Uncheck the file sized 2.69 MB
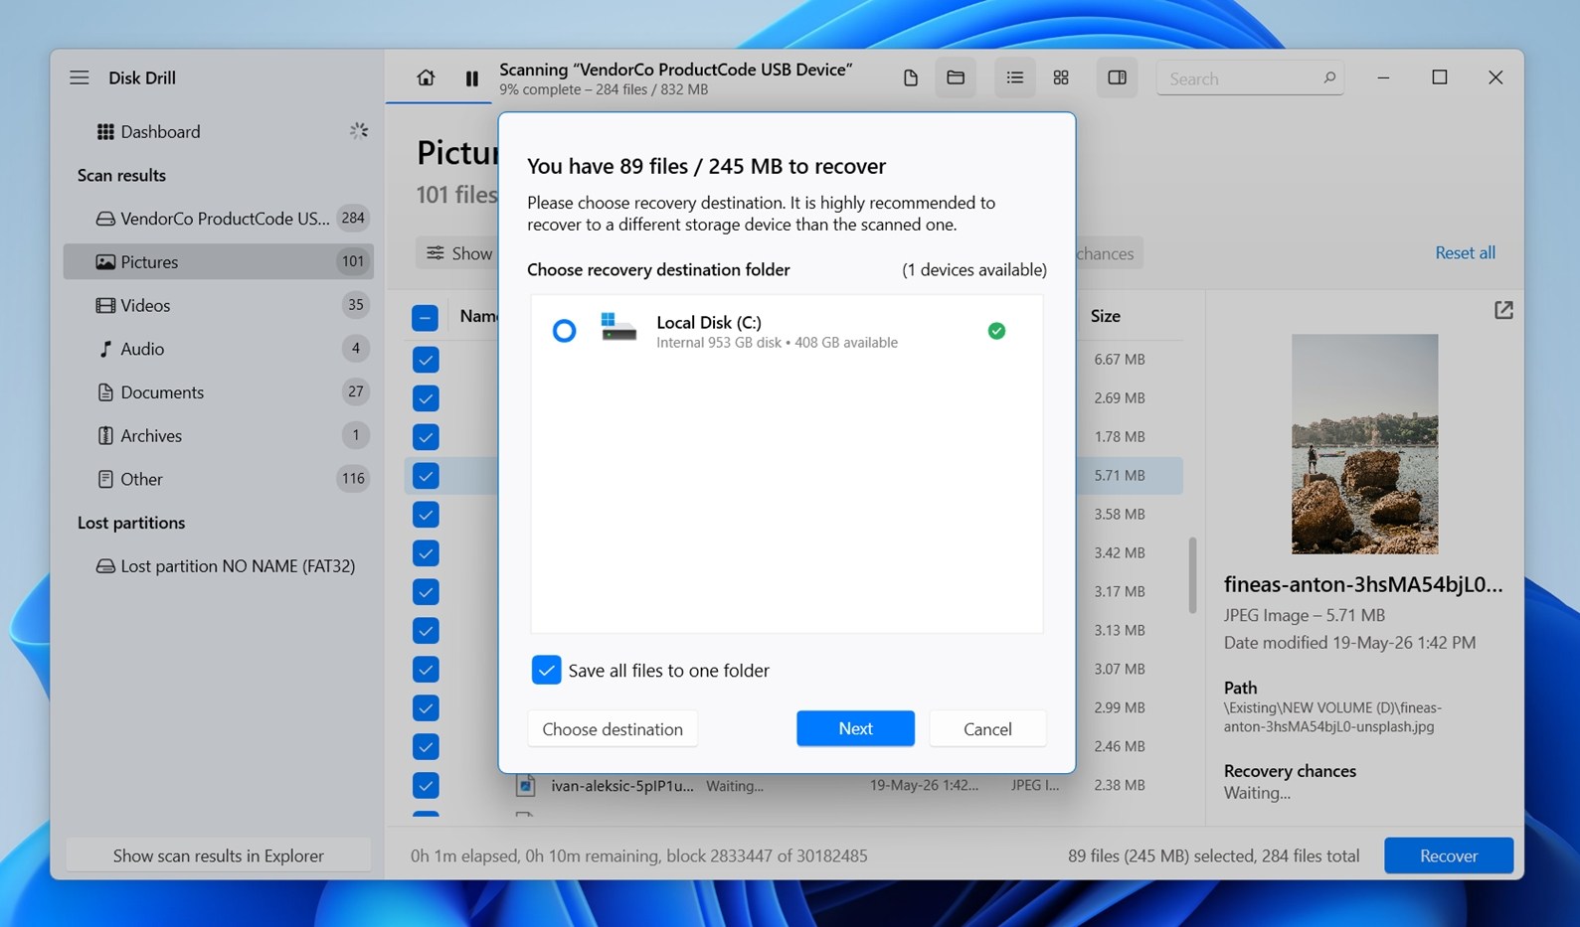This screenshot has width=1580, height=927. point(426,398)
